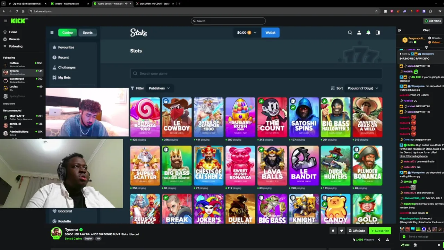The width and height of the screenshot is (444, 250).
Task: Follow stream with the heart icon
Action: pyautogui.click(x=341, y=231)
